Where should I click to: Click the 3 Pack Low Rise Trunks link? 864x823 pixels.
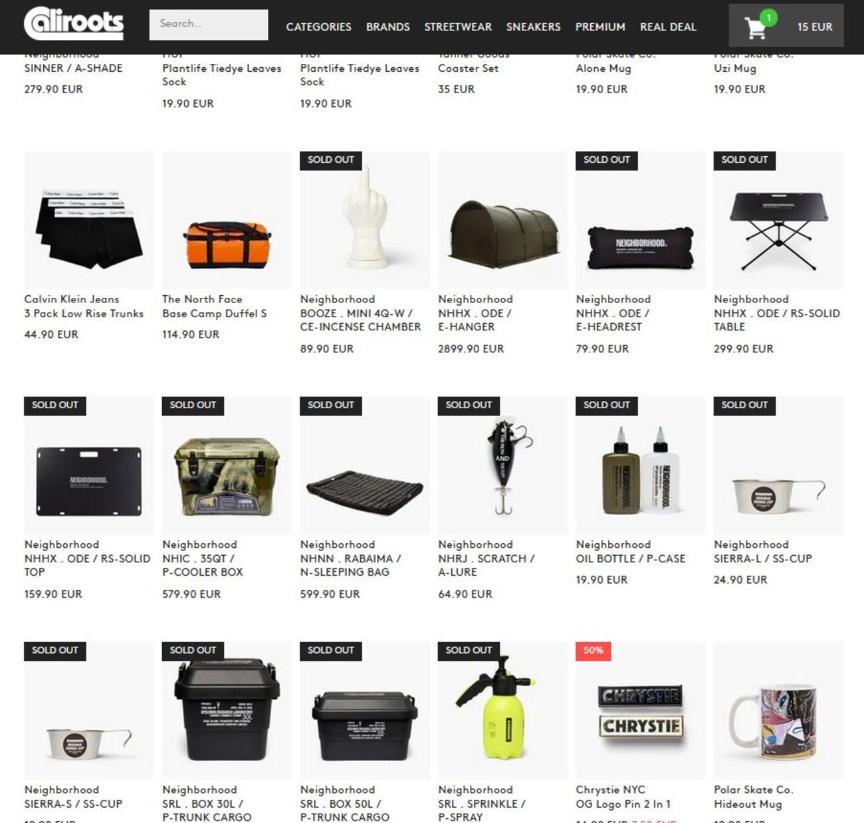pos(84,313)
